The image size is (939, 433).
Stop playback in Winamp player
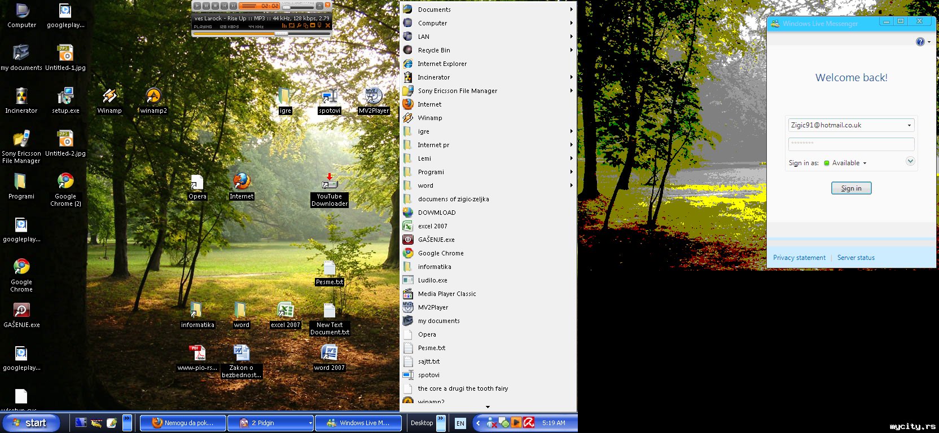point(215,6)
